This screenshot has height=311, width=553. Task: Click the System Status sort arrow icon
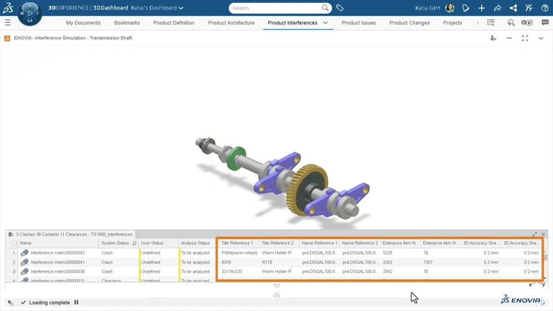[134, 243]
